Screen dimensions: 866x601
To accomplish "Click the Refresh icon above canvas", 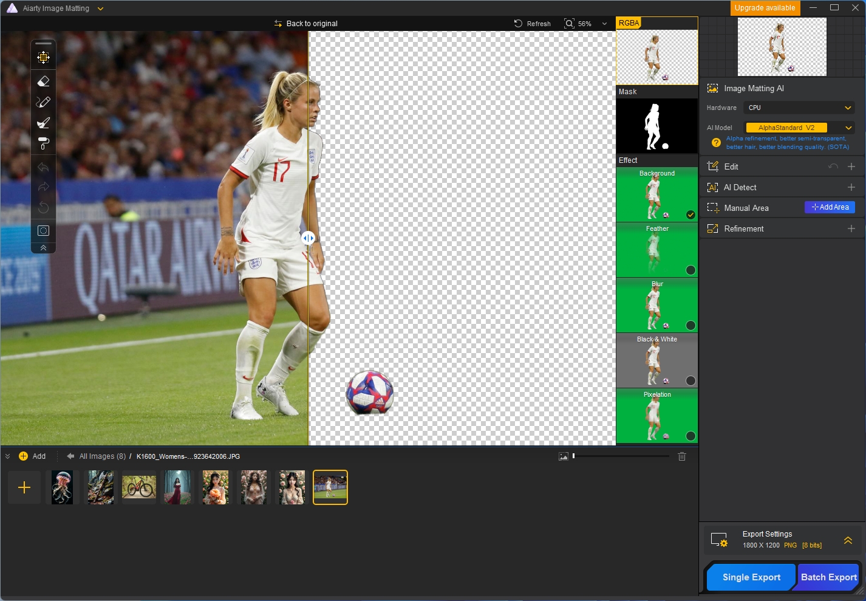I will tap(518, 24).
